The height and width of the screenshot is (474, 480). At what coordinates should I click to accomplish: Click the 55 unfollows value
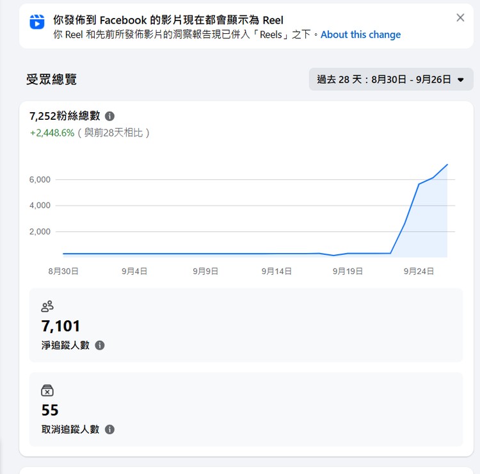(50, 411)
